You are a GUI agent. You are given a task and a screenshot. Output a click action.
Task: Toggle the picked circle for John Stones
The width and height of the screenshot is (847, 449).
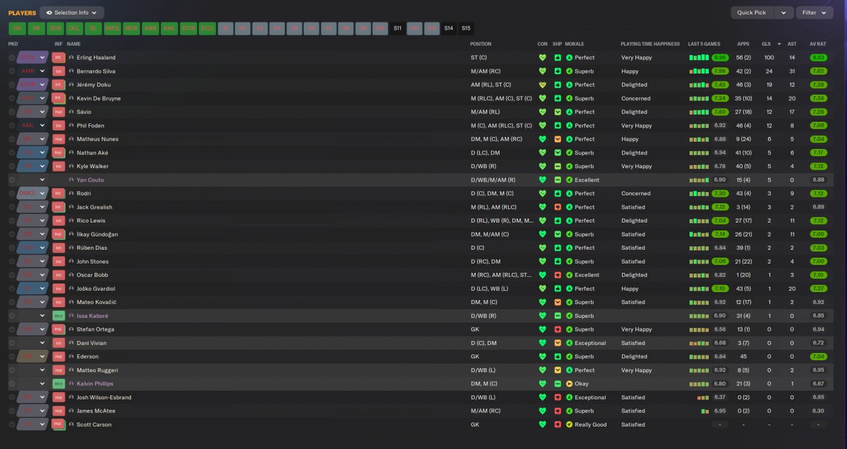[x=12, y=262]
